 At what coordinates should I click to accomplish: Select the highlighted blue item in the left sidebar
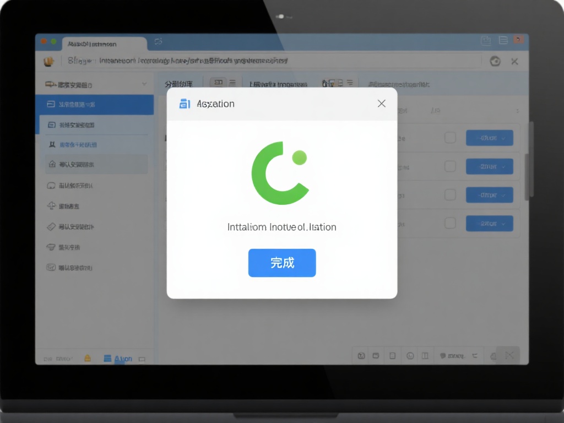point(95,104)
